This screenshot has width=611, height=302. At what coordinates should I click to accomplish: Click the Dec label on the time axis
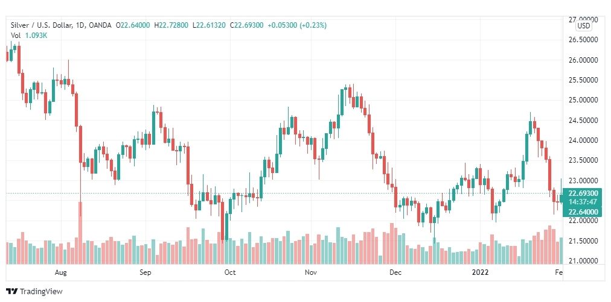(x=395, y=272)
